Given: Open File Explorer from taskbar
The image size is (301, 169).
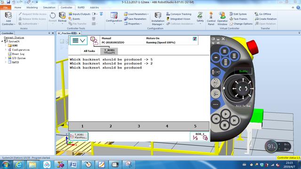Looking at the screenshot, I should click(32, 165).
